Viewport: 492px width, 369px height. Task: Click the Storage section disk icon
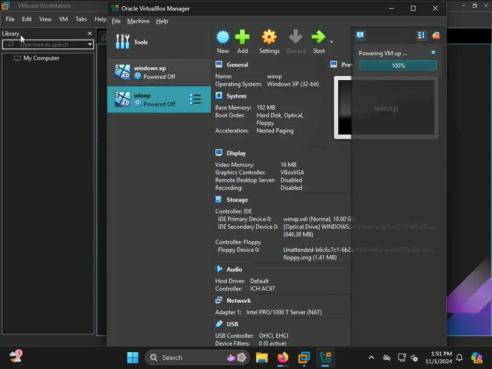[x=219, y=199]
